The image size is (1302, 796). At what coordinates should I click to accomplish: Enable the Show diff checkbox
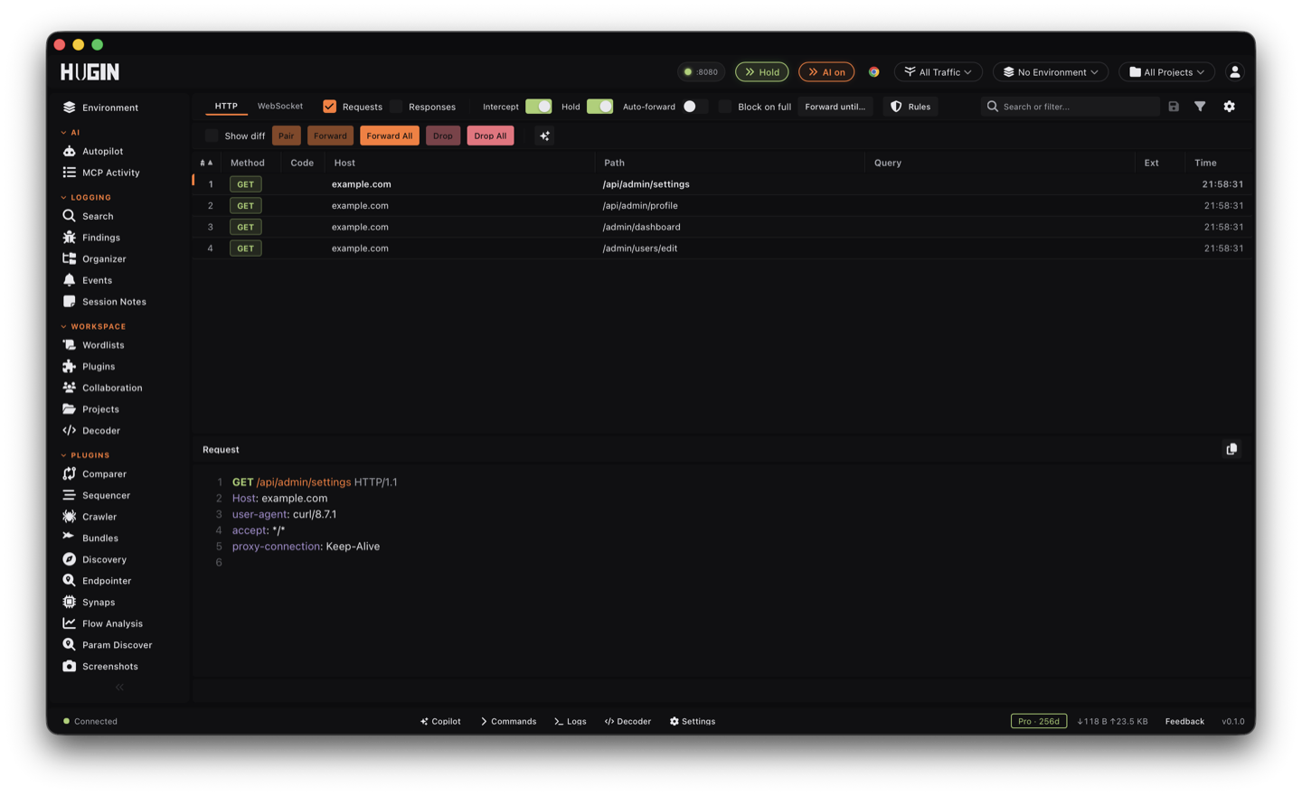coord(212,136)
